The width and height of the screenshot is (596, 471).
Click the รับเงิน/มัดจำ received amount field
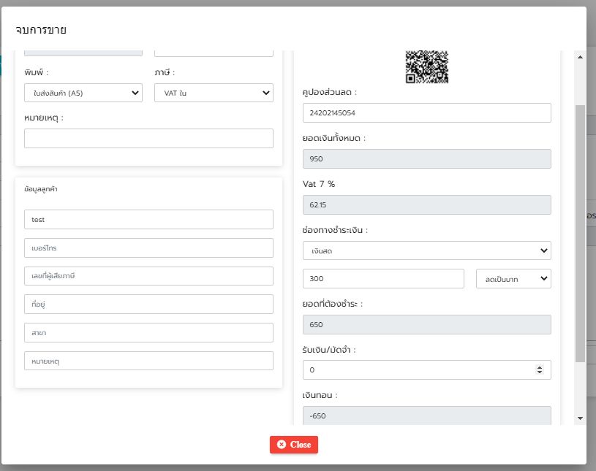click(x=427, y=369)
